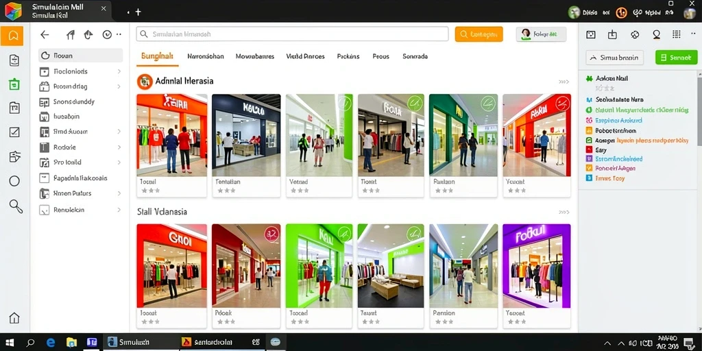Open the download icon in right panel toolbar

pos(612,34)
